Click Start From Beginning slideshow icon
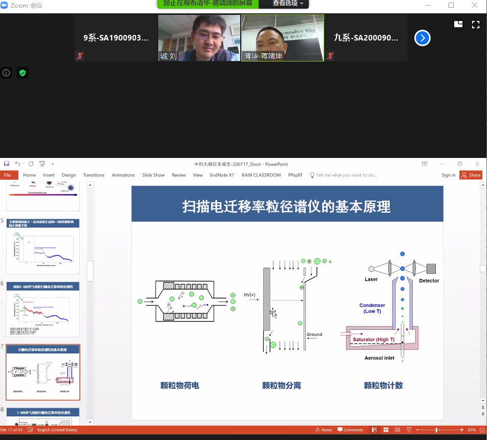487x440 pixels. coord(42,164)
